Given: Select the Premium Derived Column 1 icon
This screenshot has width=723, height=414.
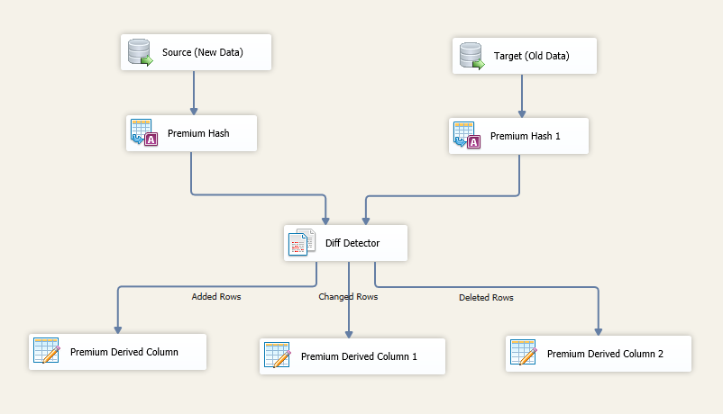Looking at the screenshot, I should (x=277, y=356).
